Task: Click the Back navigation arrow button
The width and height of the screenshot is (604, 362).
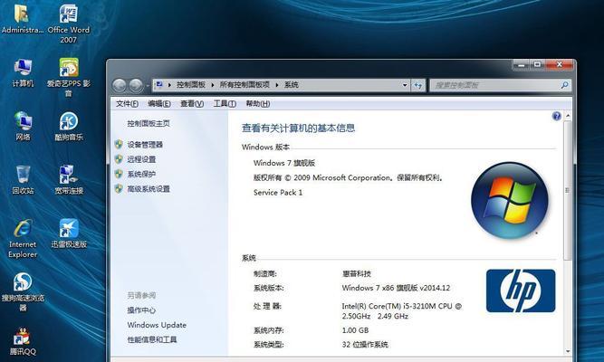Action: (x=119, y=85)
